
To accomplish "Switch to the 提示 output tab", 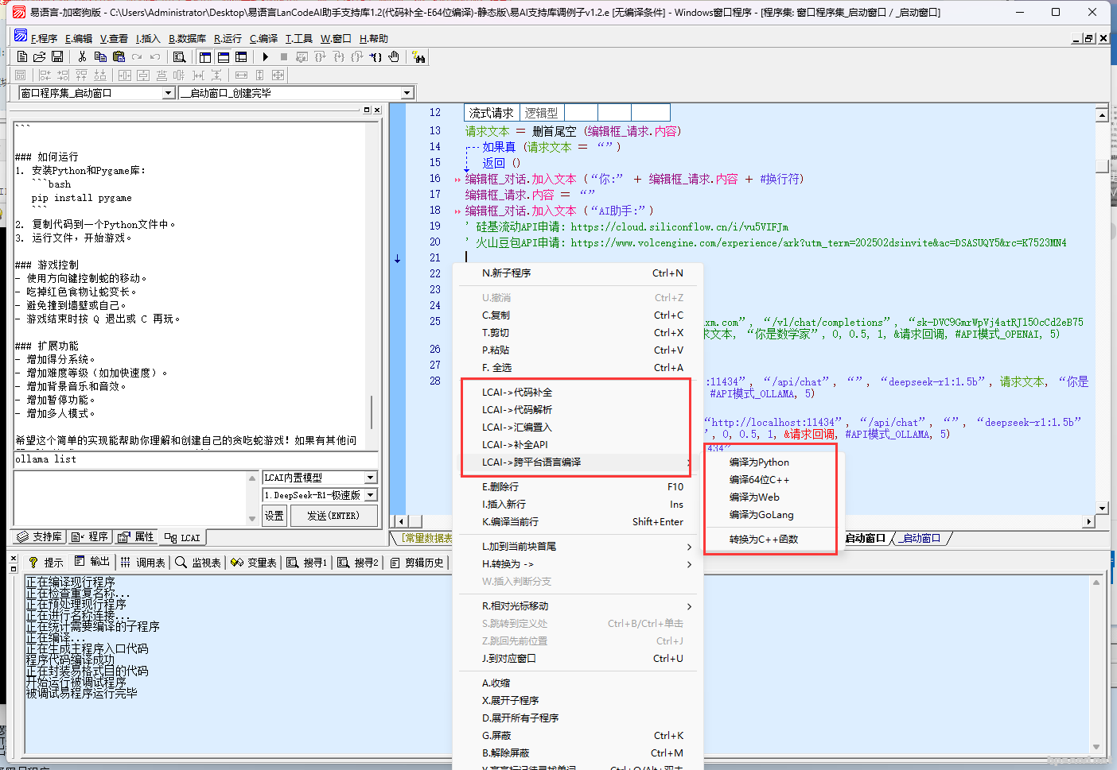I will coord(45,563).
